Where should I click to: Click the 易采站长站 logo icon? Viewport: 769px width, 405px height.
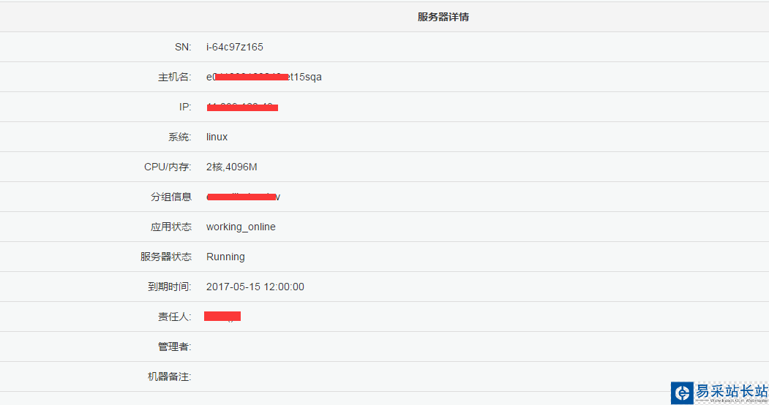[x=682, y=393]
